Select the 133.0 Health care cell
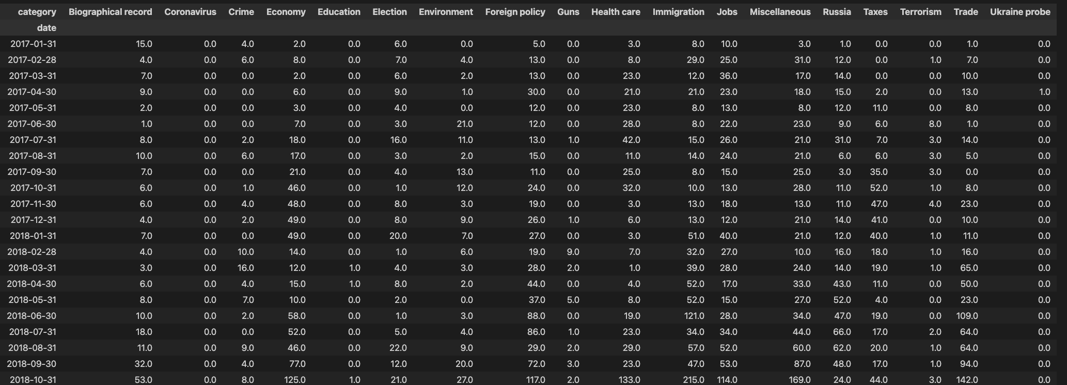 pos(631,380)
